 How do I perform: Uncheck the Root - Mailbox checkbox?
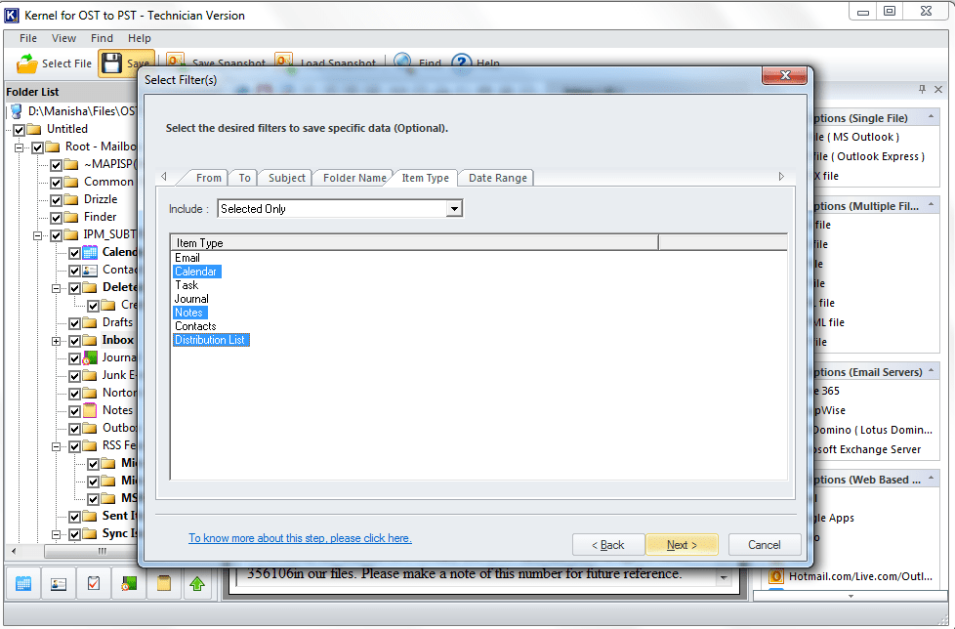[x=38, y=147]
